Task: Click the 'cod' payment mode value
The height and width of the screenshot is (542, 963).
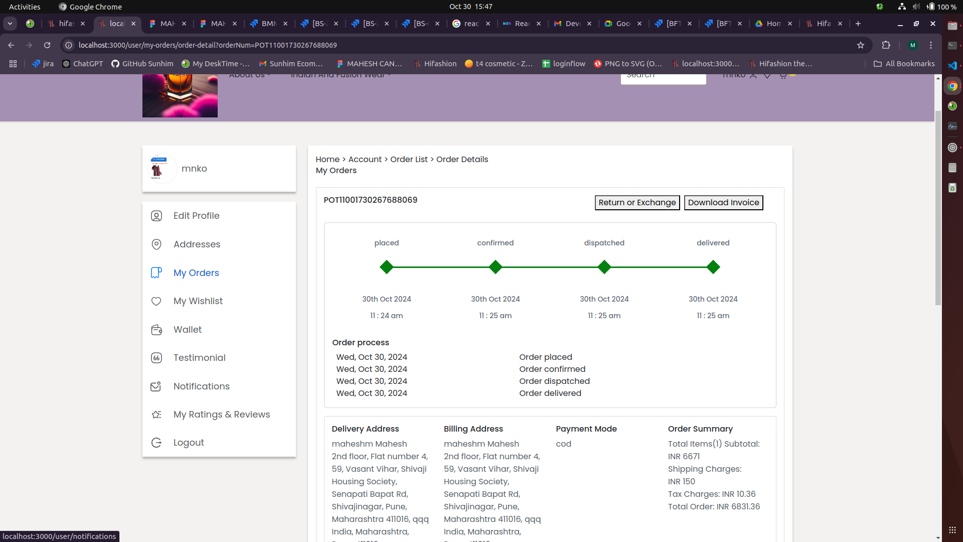Action: [x=563, y=444]
